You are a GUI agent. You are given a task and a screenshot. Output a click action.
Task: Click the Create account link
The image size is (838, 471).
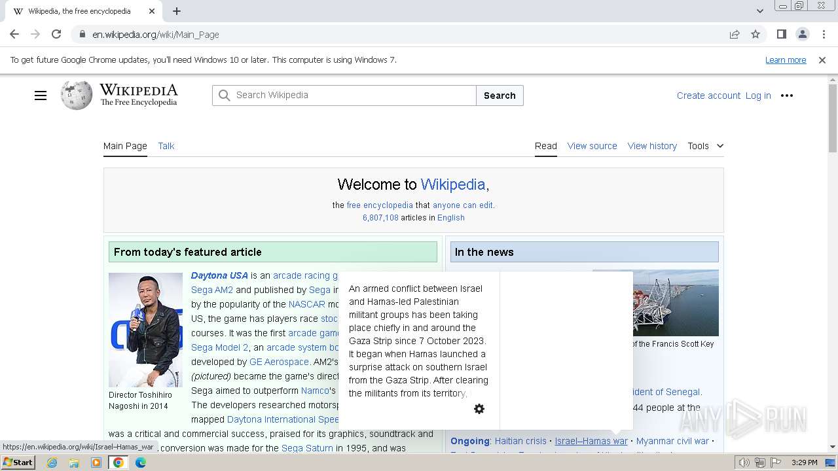click(708, 96)
